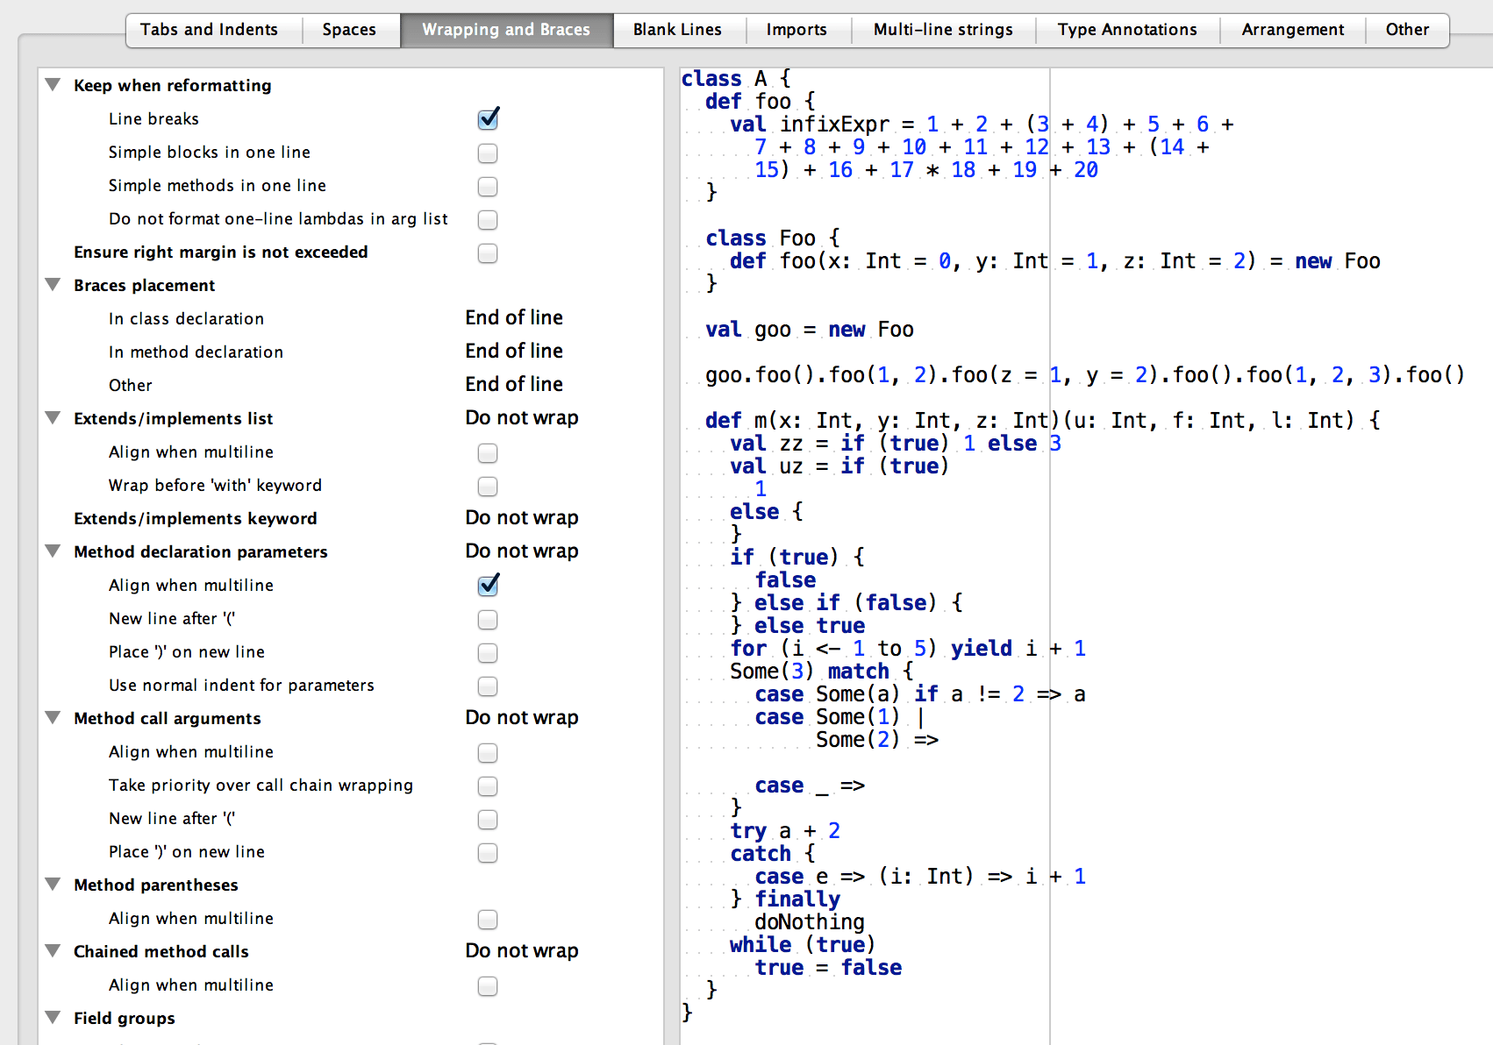Change 'Do not wrap' for Method call arguments

522,717
